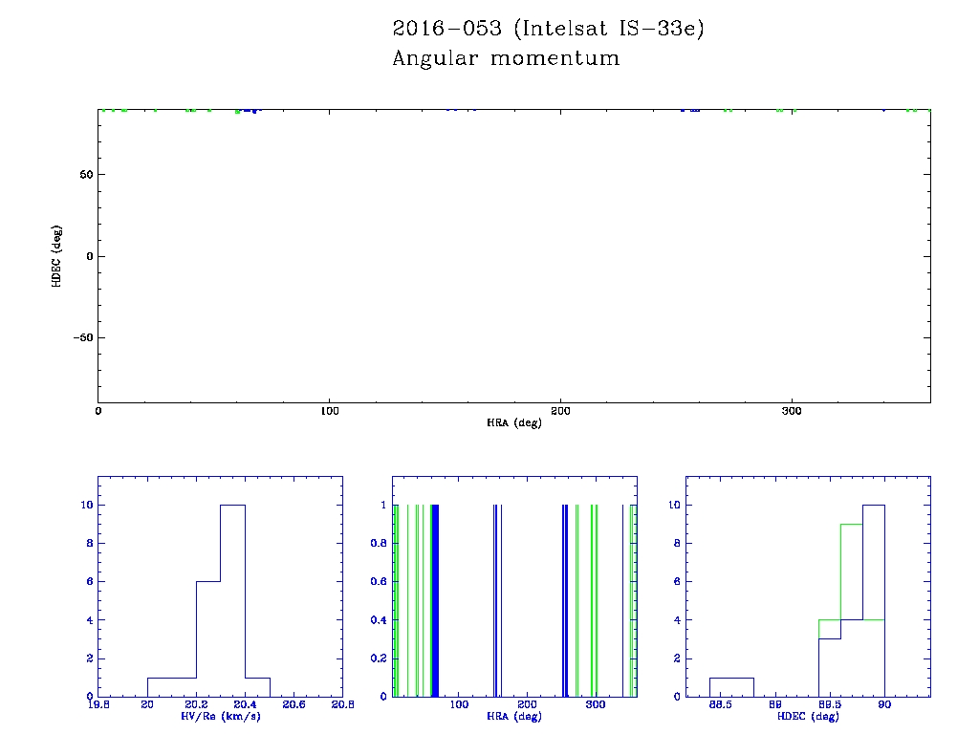
Task: Select the "89" tick on the HDEC histogram
Action: tap(775, 704)
